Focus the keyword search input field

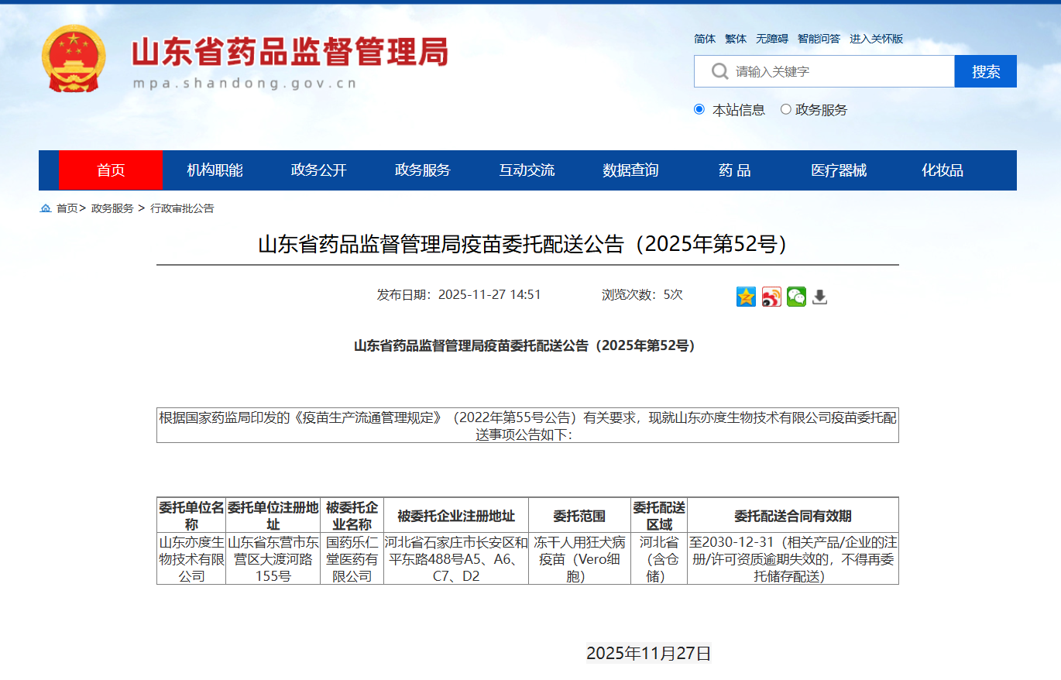pyautogui.click(x=840, y=71)
